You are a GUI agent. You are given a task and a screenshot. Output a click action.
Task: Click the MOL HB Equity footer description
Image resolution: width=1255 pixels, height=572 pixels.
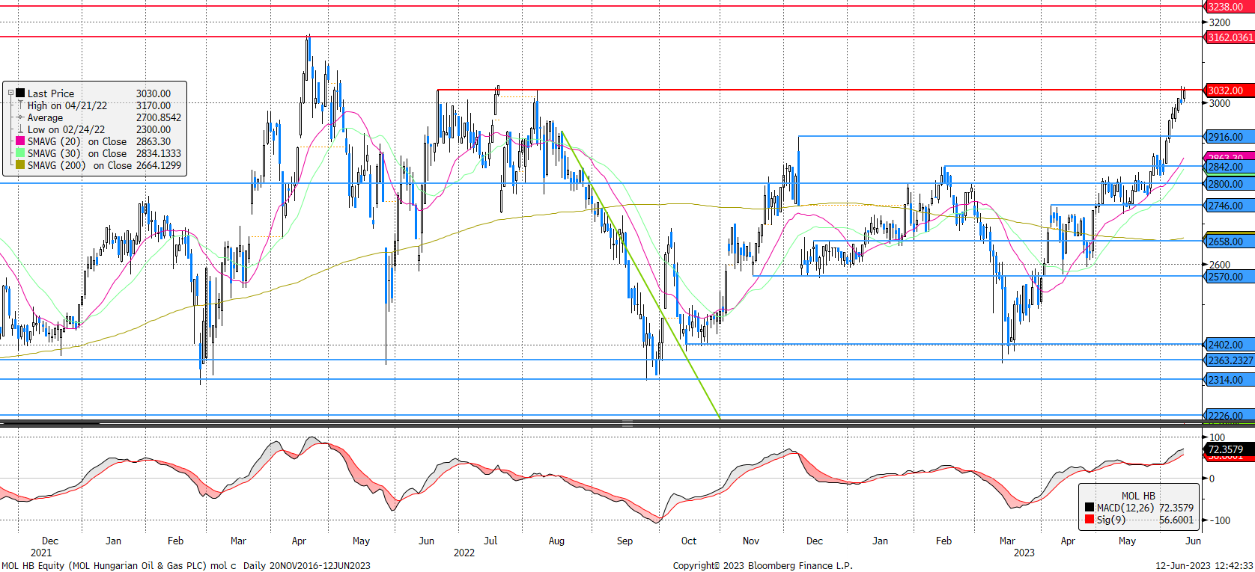coord(186,566)
